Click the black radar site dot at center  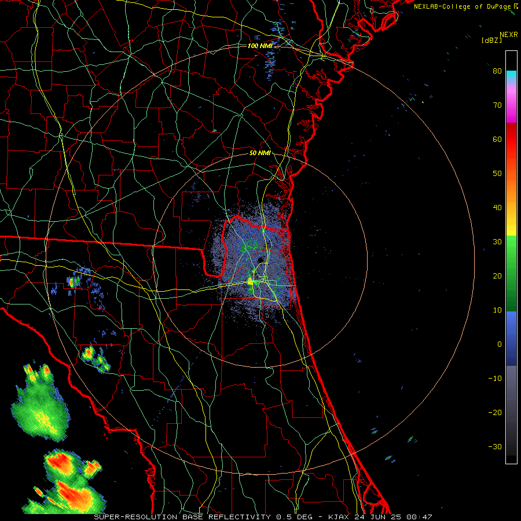coord(260,260)
